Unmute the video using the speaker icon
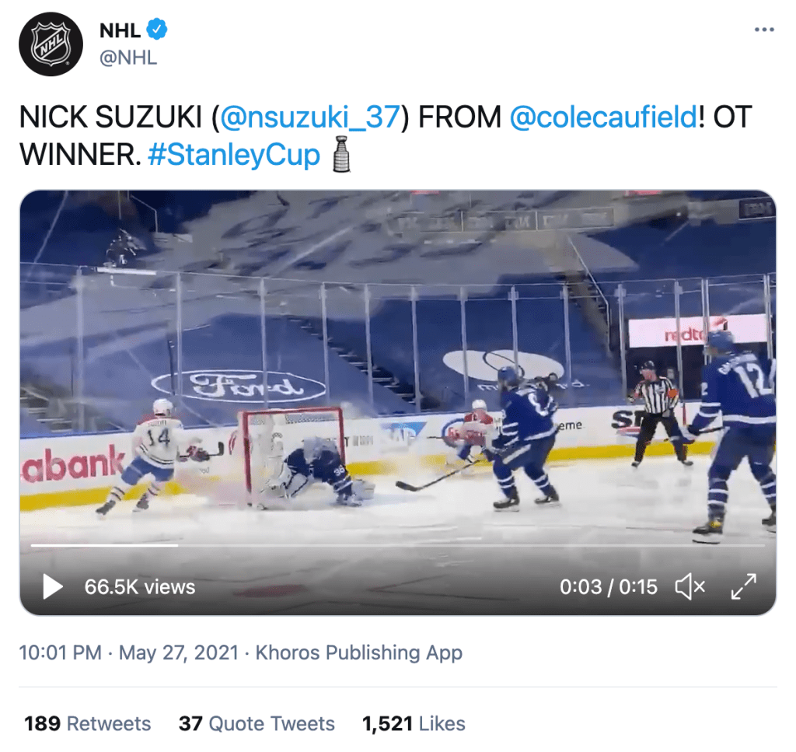Screen dimensions: 796x752 point(690,586)
